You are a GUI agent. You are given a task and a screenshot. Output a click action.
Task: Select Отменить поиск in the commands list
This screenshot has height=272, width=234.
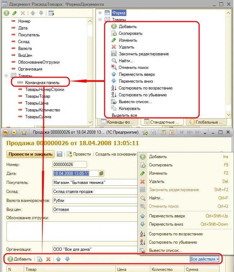(x=133, y=68)
